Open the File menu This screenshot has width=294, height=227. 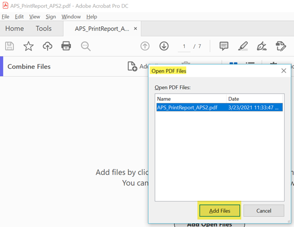(6, 17)
